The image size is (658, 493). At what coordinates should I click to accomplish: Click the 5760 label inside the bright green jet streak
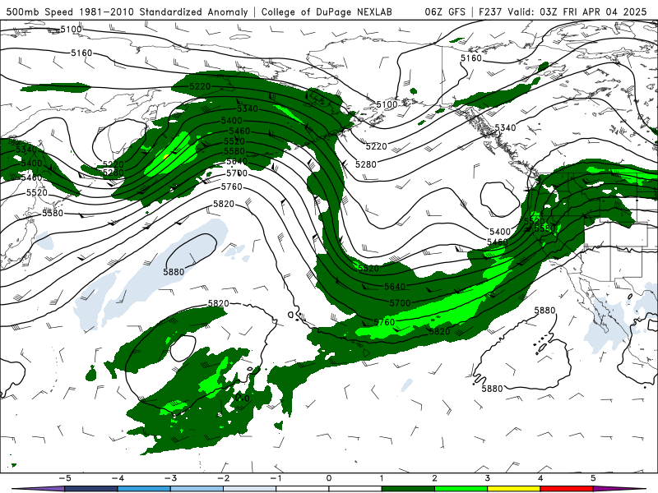point(384,322)
